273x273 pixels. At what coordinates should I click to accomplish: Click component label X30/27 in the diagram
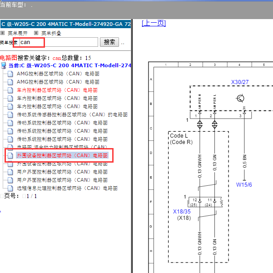point(240,82)
